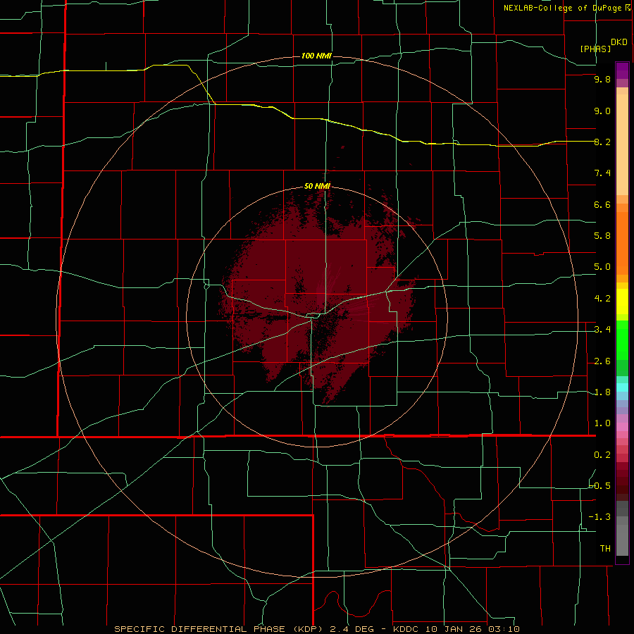This screenshot has height=634, width=634.
Task: Pick the pink color bar segment near 1.0
Action: pyautogui.click(x=622, y=427)
